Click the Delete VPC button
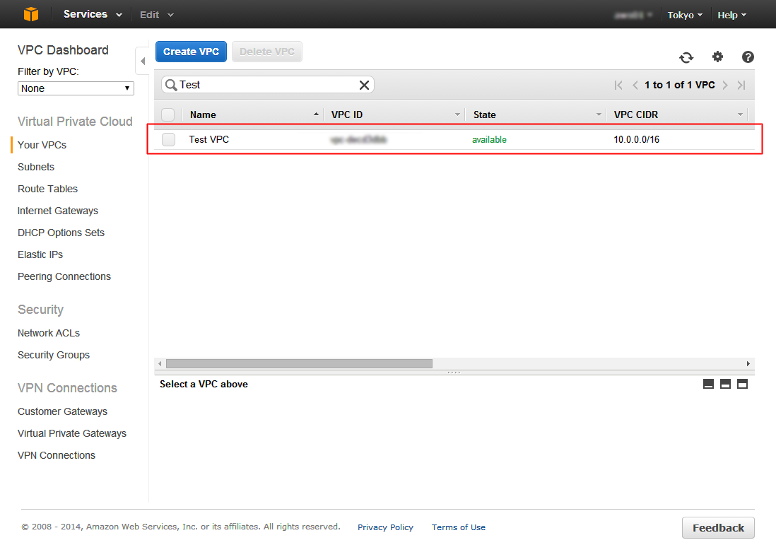 [266, 52]
